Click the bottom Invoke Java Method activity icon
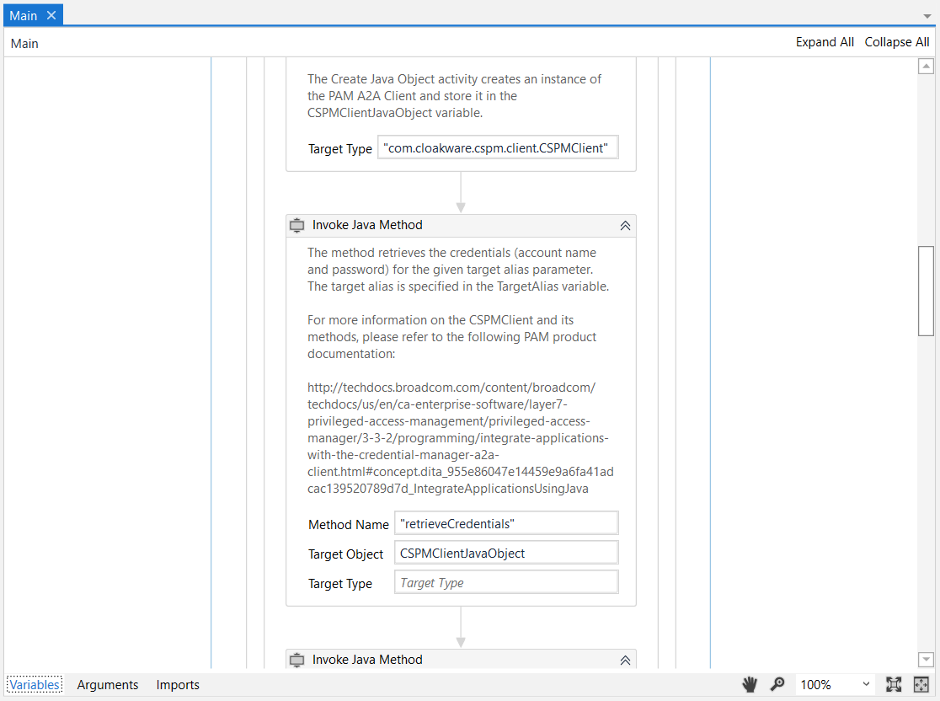 coord(296,660)
